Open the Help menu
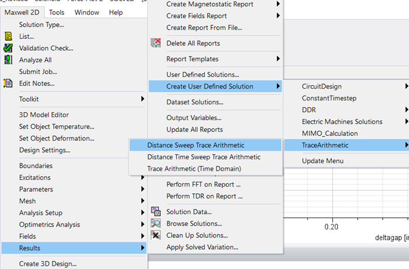This screenshot has width=409, height=269. click(x=116, y=12)
